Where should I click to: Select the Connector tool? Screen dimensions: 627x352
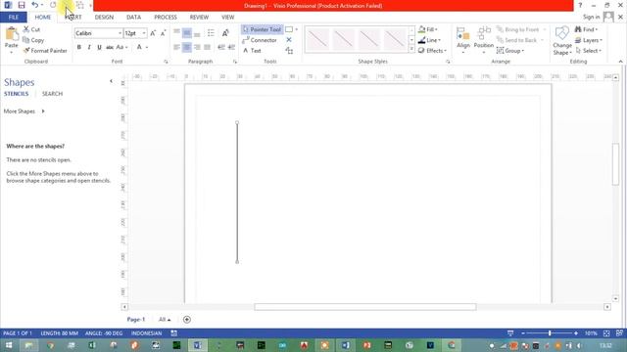260,40
